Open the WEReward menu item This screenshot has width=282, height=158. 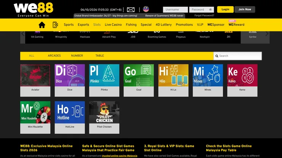tap(236, 25)
